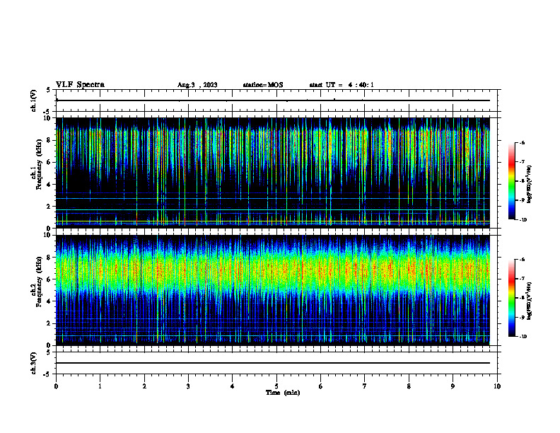Screen dimensions: 560x433
Task: Click the ch.1 spectrogram color bar
Action: (x=512, y=181)
